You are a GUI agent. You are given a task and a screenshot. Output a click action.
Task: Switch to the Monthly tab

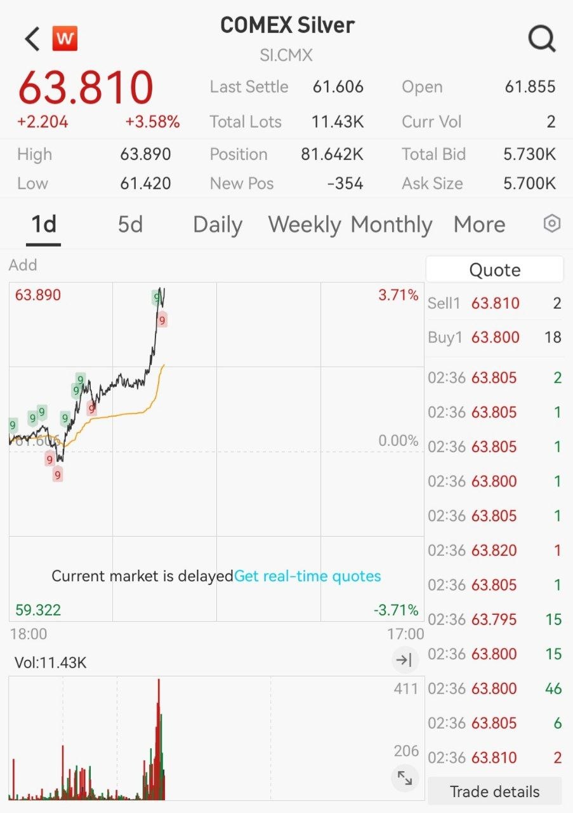click(x=392, y=224)
